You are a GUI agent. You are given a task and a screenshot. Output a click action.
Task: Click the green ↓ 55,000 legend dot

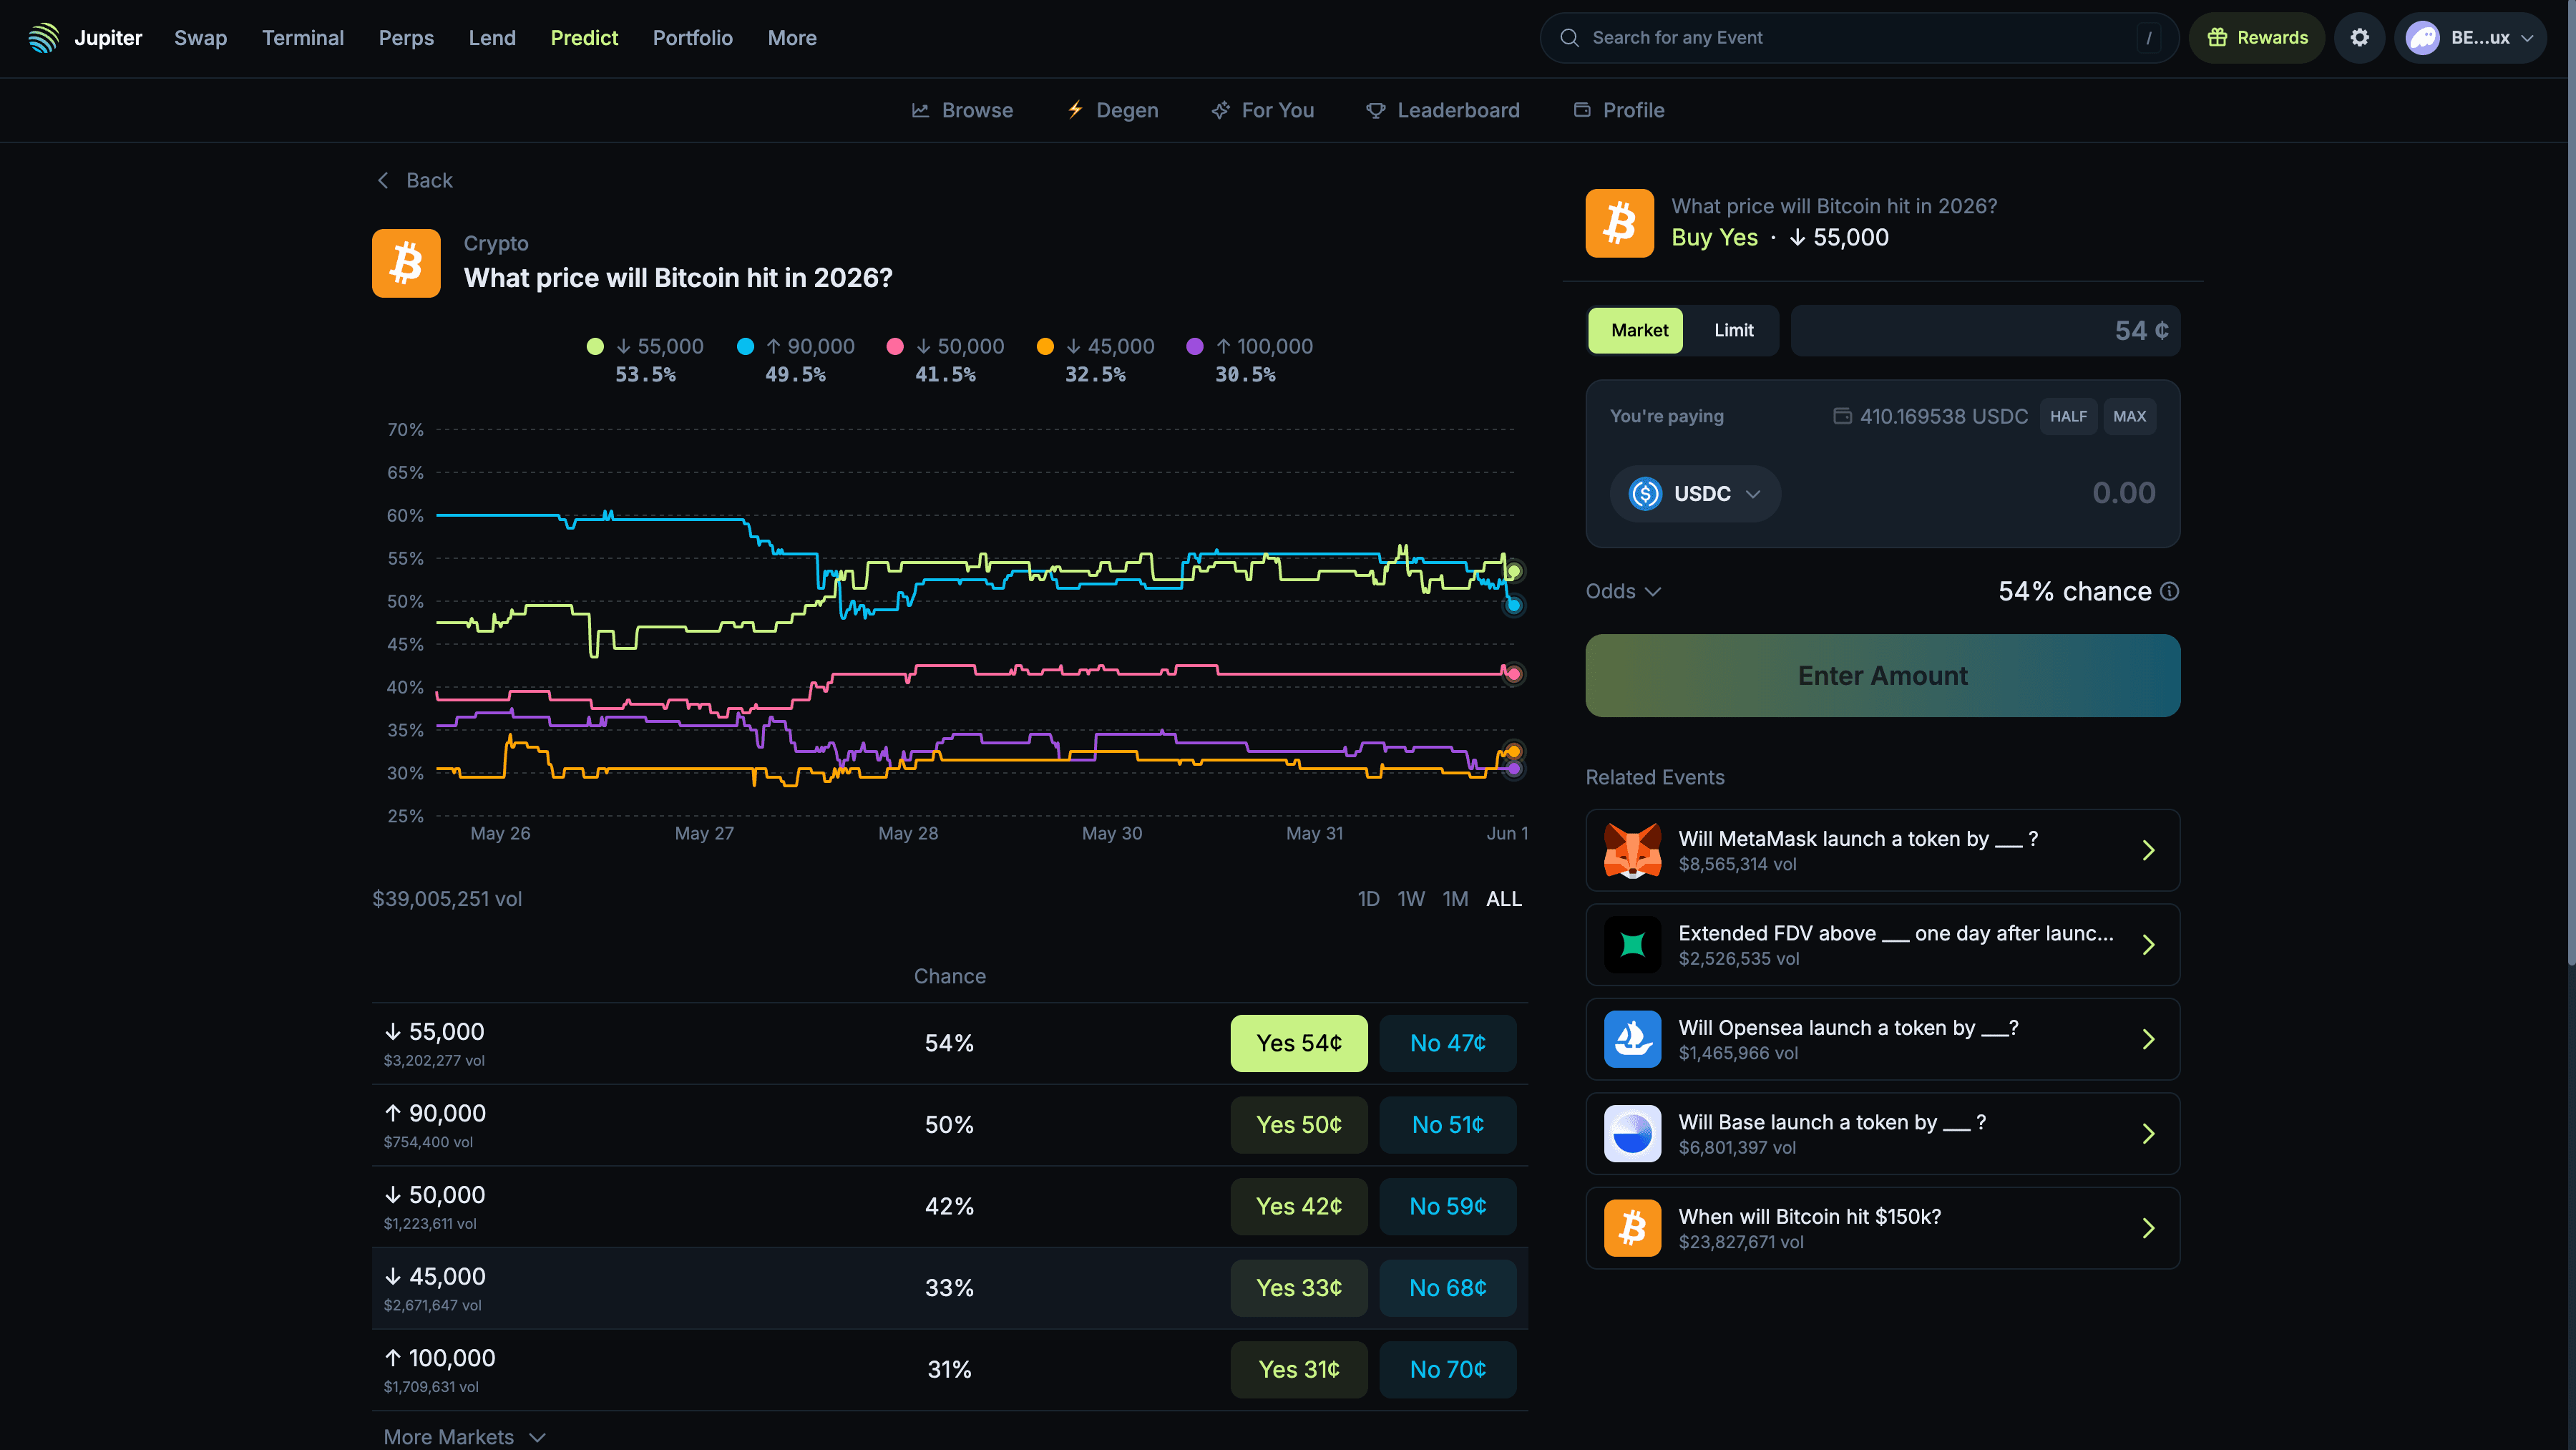click(595, 346)
